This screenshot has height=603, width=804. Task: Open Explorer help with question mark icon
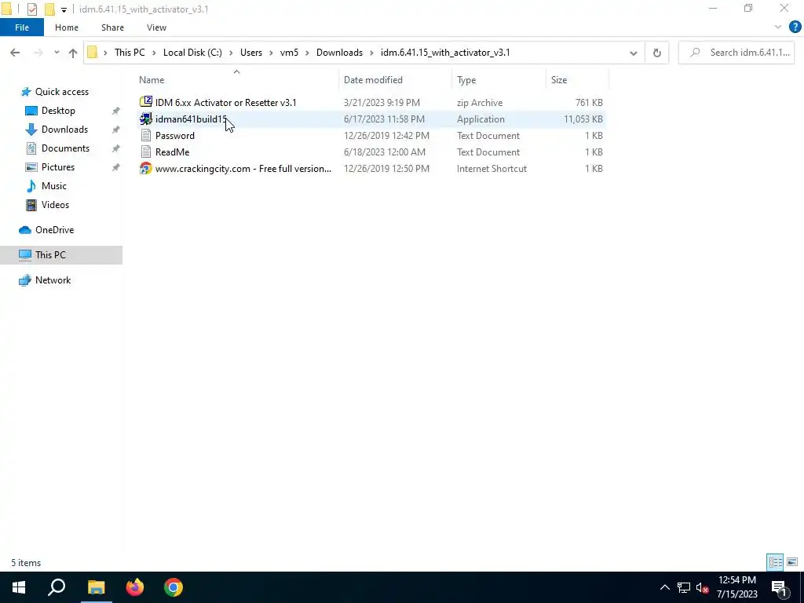point(795,27)
